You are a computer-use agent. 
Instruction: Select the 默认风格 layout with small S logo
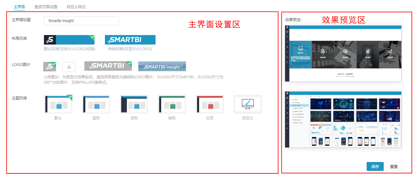click(69, 40)
